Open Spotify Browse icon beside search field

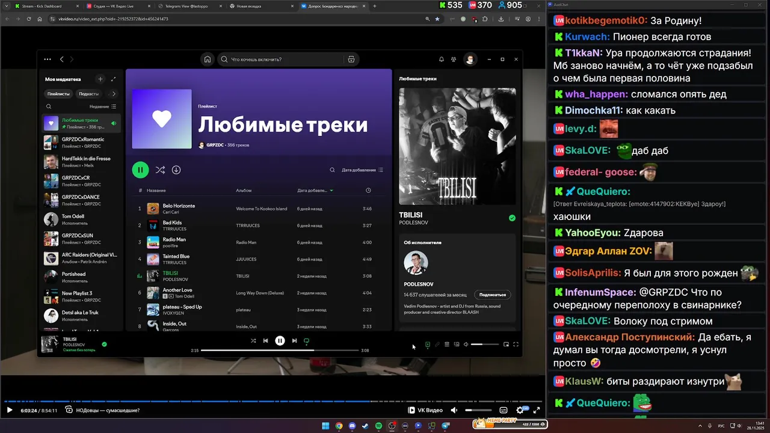pos(351,60)
